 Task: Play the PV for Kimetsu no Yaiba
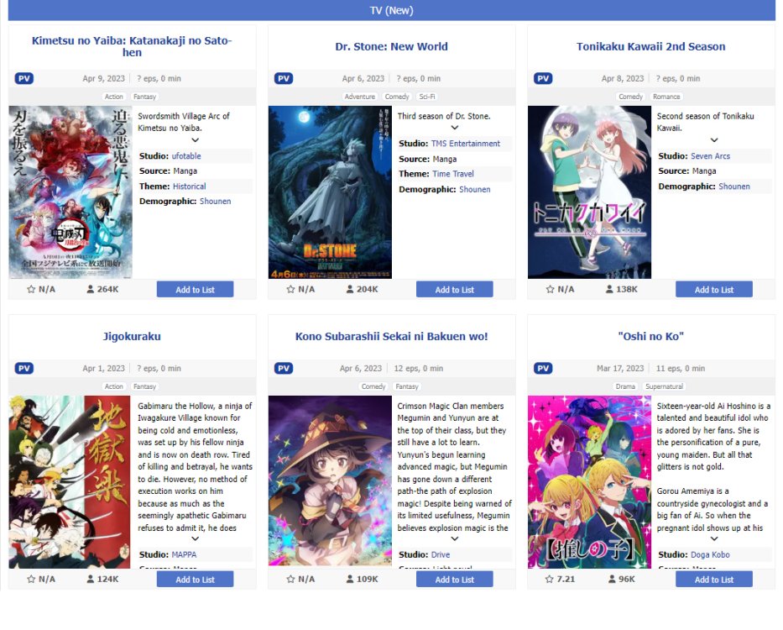[x=24, y=78]
